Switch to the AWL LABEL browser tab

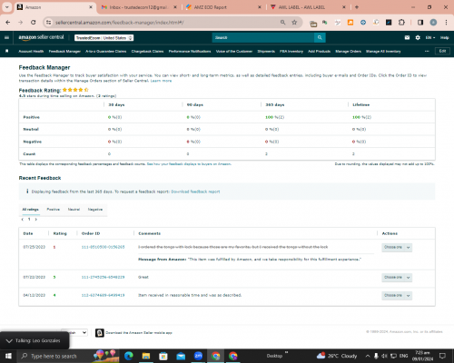click(308, 7)
